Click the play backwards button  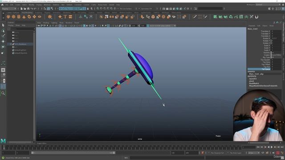pyautogui.click(x=269, y=147)
